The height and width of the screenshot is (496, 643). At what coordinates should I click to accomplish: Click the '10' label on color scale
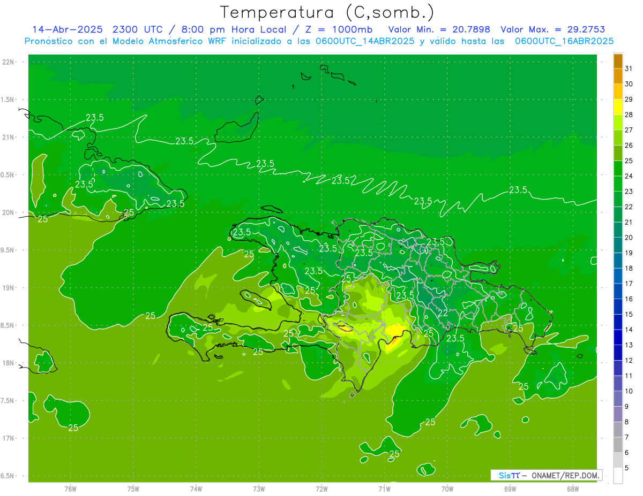pos(629,391)
